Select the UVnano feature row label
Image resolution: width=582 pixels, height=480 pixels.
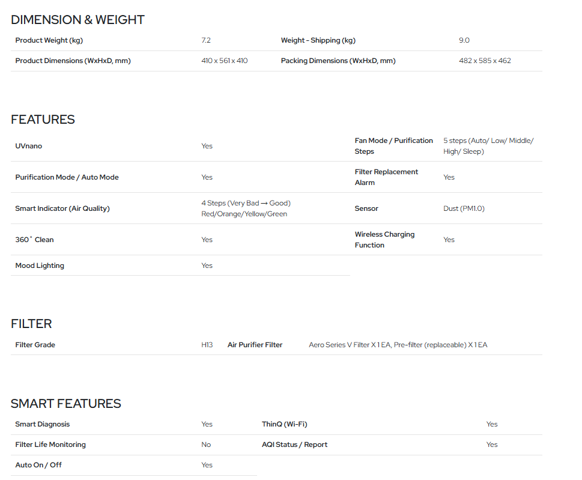pyautogui.click(x=29, y=146)
